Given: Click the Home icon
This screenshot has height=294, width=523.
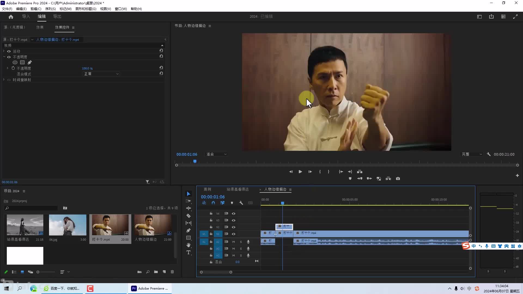Looking at the screenshot, I should (x=11, y=17).
